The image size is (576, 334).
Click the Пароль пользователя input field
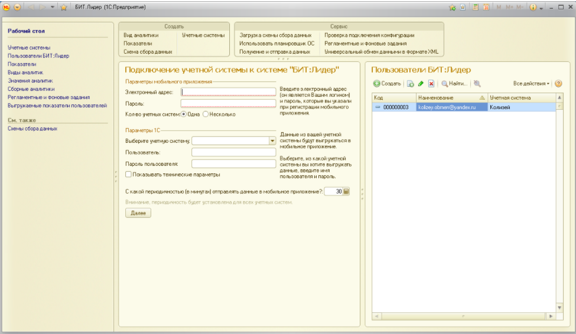tap(233, 163)
